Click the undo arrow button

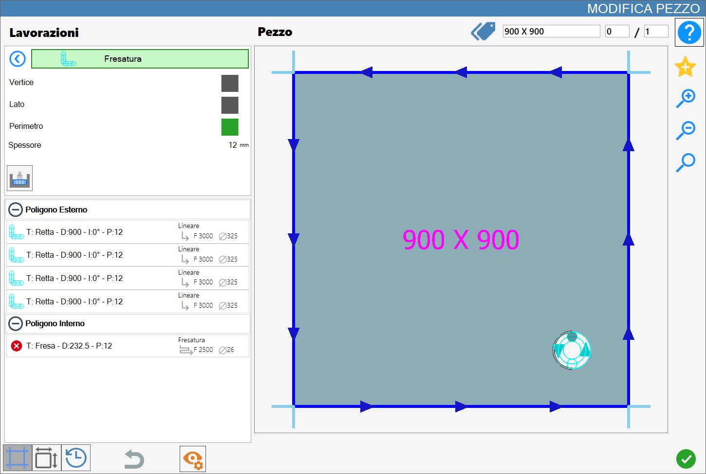point(133,459)
